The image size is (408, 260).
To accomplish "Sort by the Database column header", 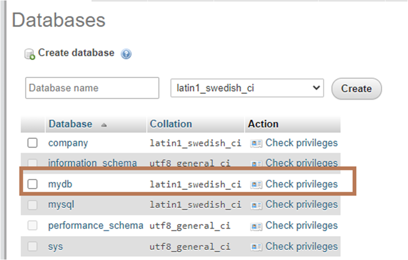I will click(71, 124).
